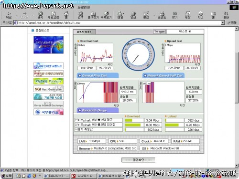Screen dimensions: 239x179
Task: Click the 결과확인 results button
Action: (138, 160)
